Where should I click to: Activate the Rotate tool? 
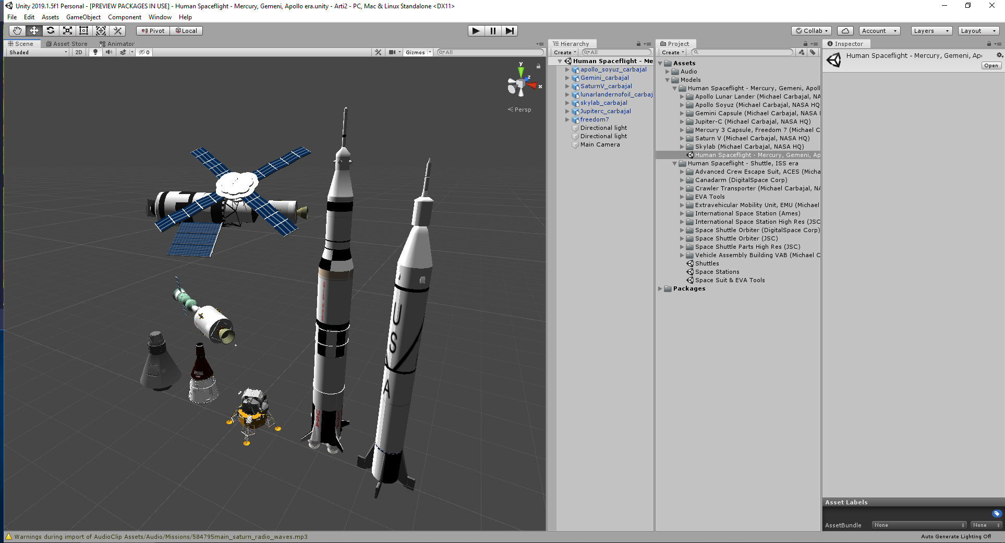51,30
